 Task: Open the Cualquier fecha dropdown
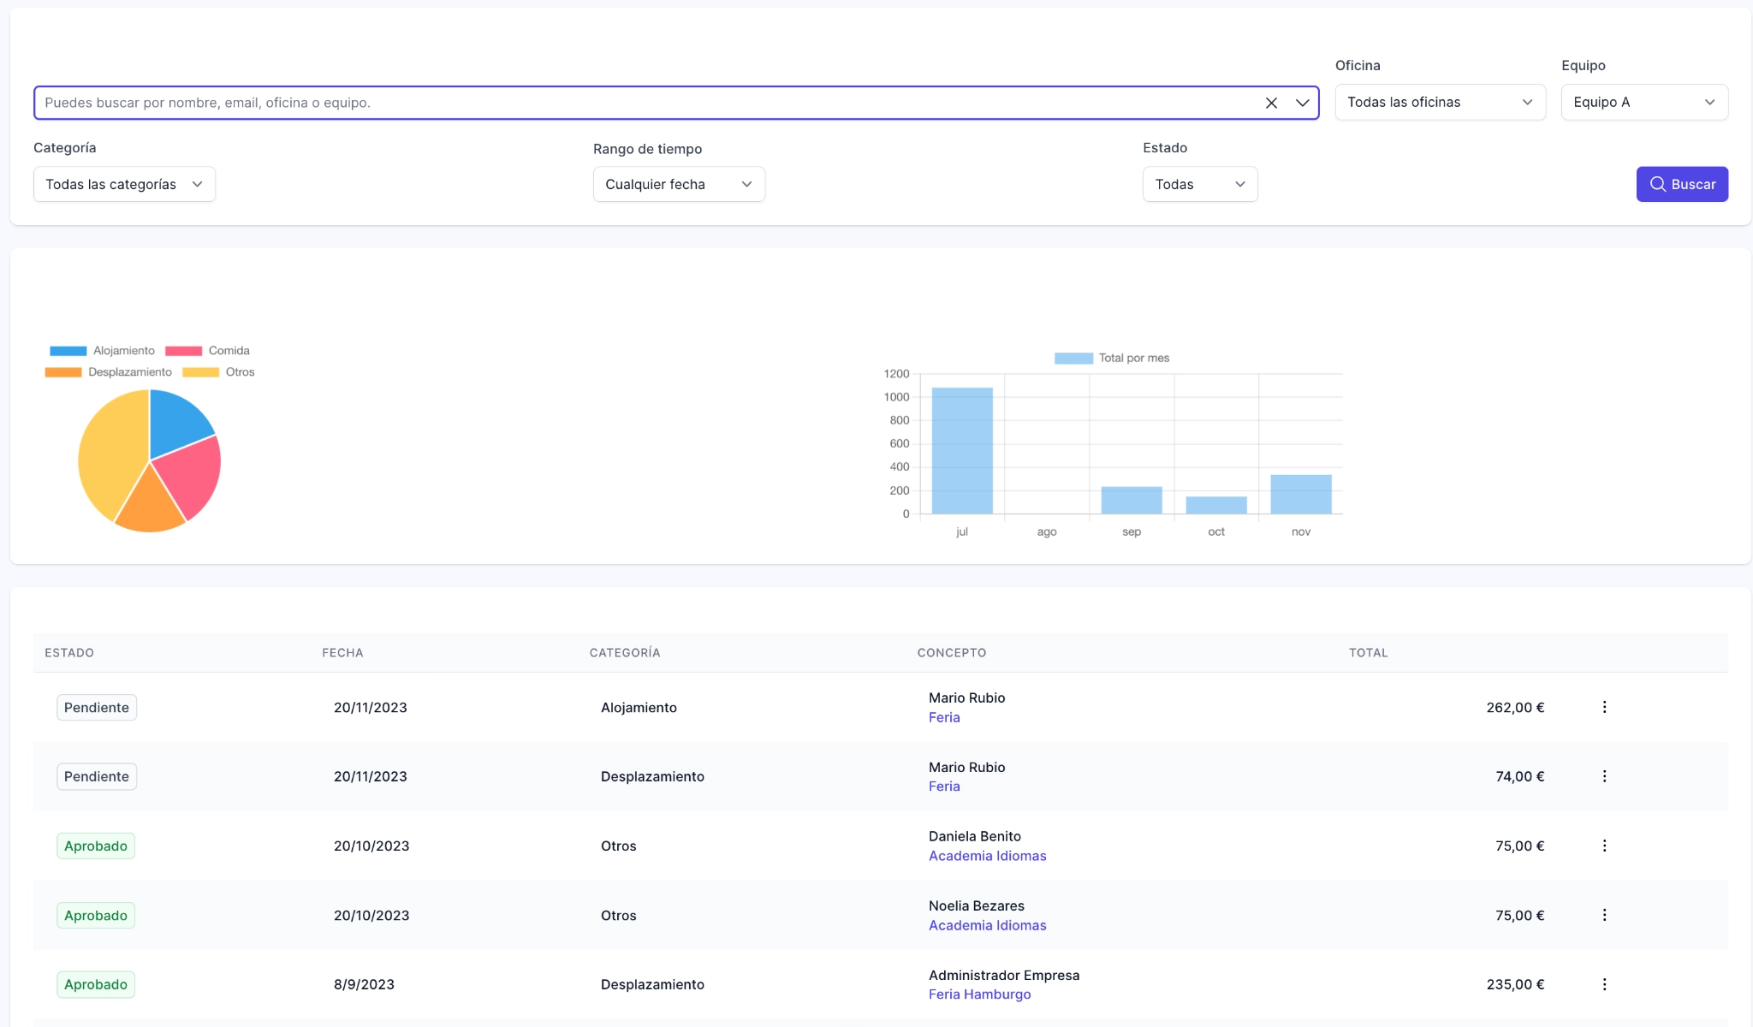tap(678, 184)
